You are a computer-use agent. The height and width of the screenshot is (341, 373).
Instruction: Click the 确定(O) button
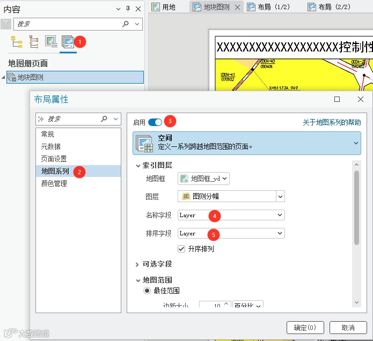point(305,328)
